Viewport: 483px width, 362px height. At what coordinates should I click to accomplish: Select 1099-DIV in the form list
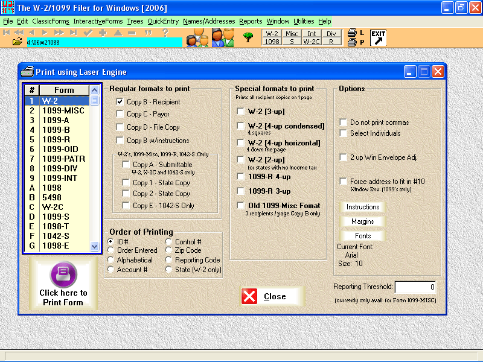point(57,168)
